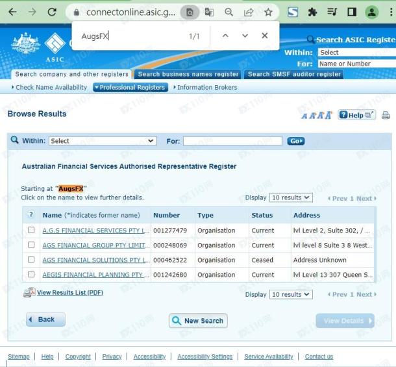Image resolution: width=396 pixels, height=367 pixels.
Task: Click the font size adjustment icons
Action: tap(317, 115)
